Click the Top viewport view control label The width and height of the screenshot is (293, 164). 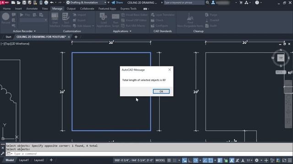click(x=8, y=44)
